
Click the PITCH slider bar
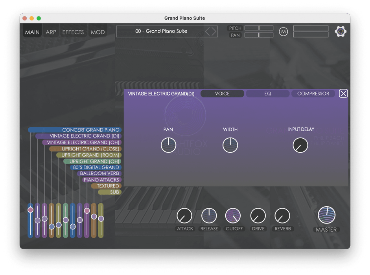[259, 28]
